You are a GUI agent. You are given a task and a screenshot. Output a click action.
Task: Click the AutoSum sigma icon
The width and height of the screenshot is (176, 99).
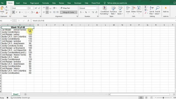pos(145,7)
